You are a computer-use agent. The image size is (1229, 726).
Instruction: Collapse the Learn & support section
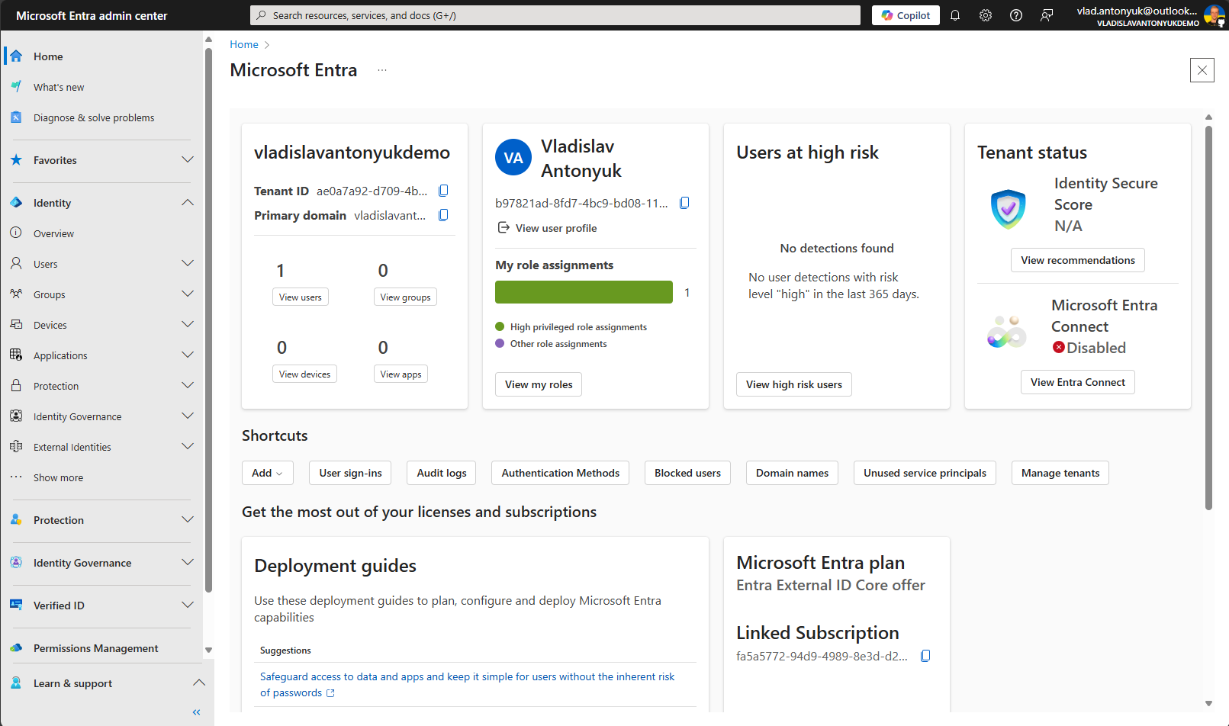199,683
